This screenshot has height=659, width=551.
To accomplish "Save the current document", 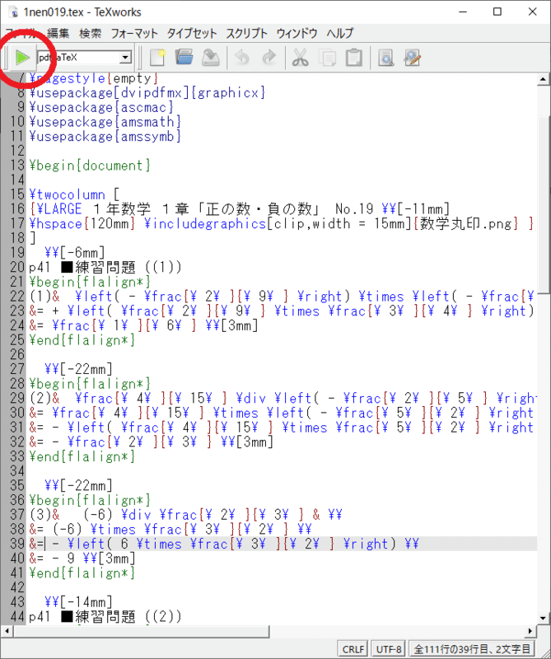I will (x=211, y=57).
